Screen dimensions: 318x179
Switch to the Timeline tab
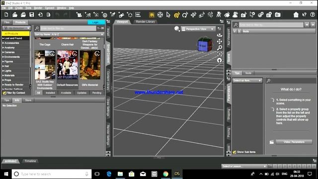[30, 161]
